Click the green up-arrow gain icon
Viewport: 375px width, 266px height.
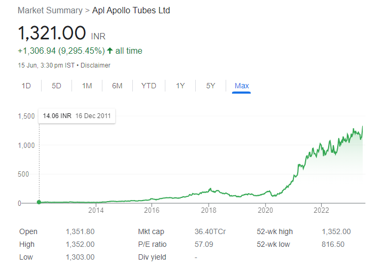(110, 51)
